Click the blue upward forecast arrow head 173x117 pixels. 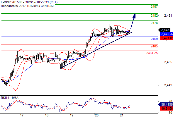[134, 16]
